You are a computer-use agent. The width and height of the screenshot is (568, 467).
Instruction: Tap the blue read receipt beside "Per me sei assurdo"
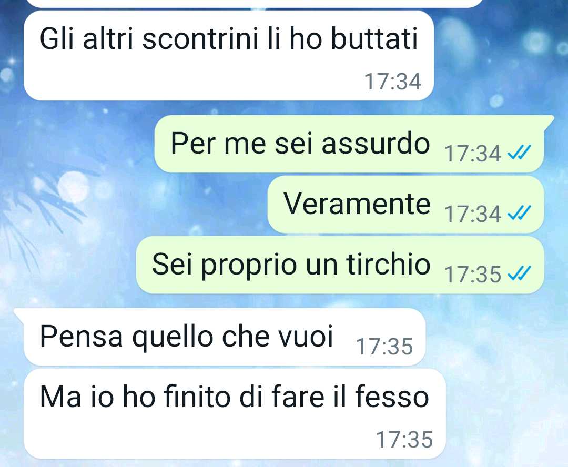[x=519, y=153]
